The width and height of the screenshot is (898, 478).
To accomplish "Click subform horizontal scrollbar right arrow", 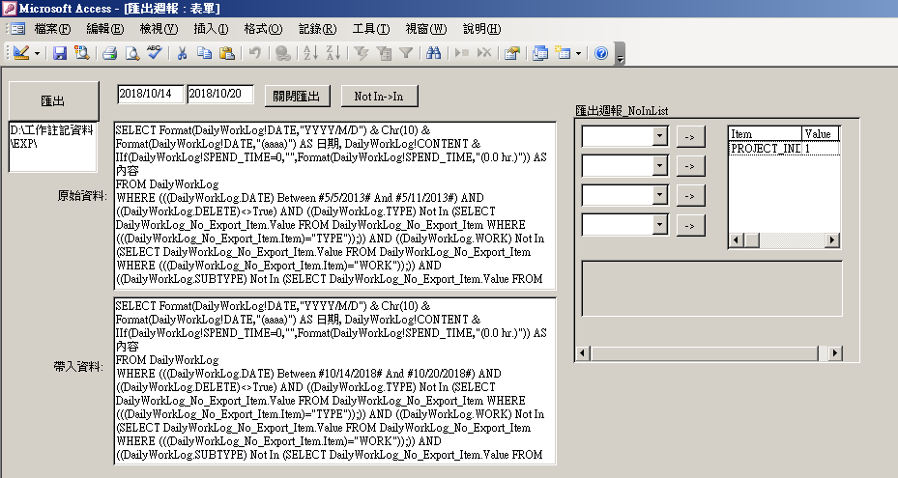I will point(835,353).
